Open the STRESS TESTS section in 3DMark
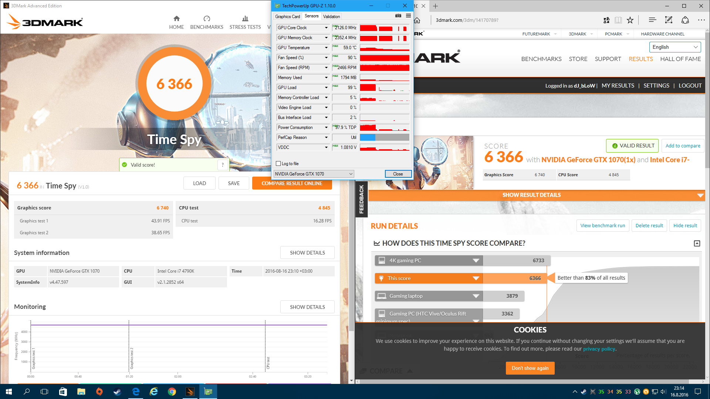 tap(245, 23)
